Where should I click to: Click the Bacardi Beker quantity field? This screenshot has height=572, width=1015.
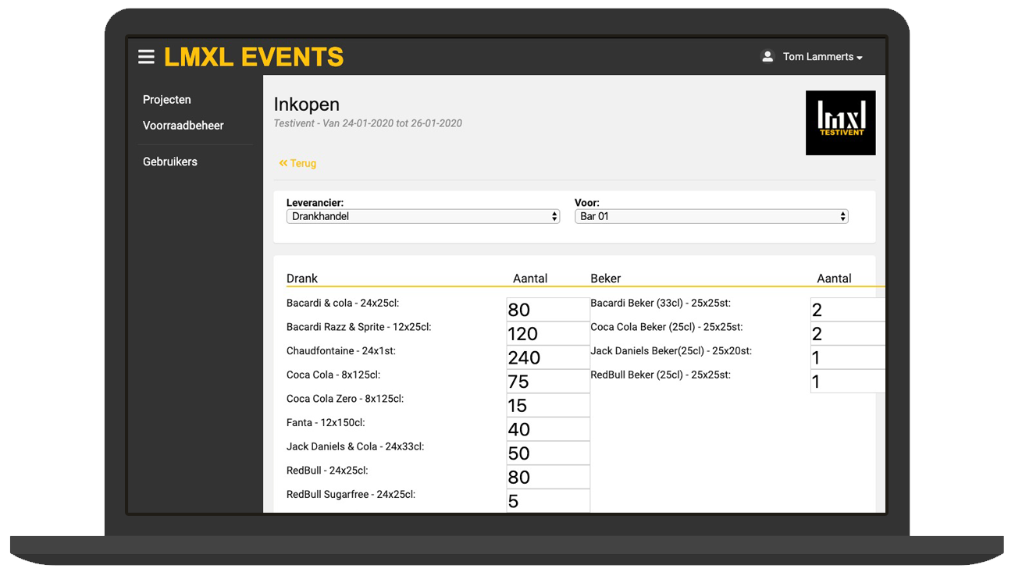[x=847, y=310]
